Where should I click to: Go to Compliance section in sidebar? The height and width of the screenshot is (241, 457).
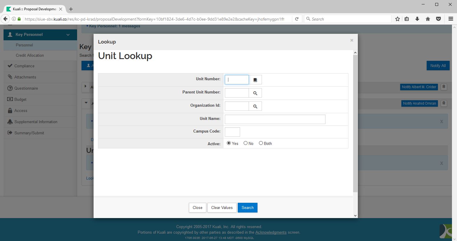tap(24, 66)
